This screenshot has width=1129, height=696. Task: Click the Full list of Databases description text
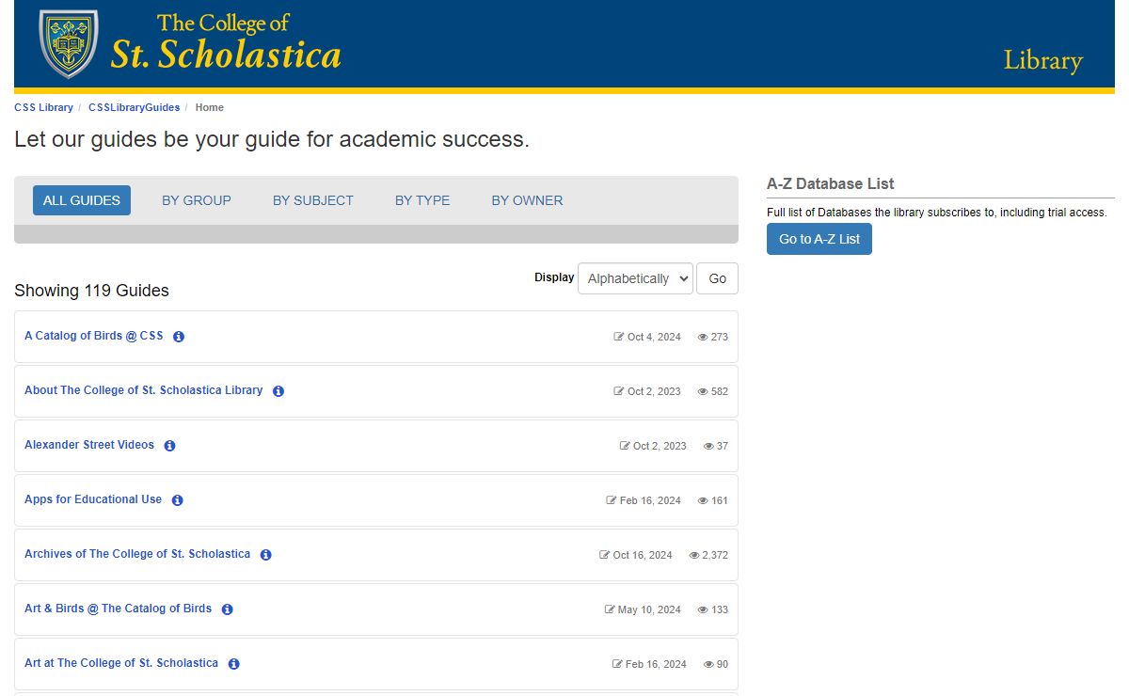(937, 213)
